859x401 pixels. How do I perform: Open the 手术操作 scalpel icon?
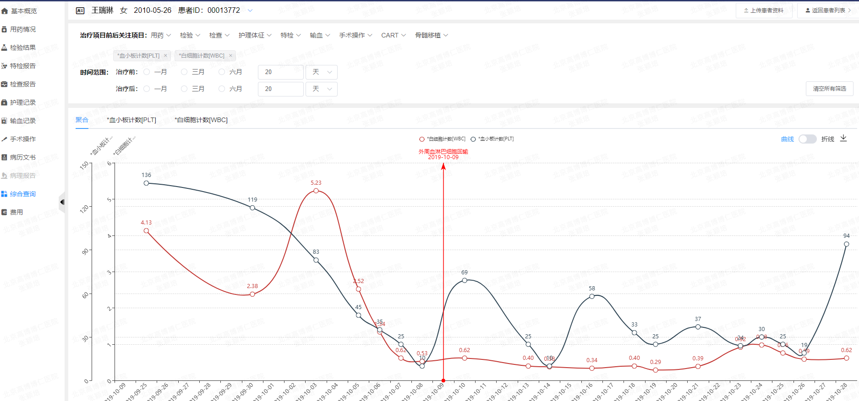click(5, 139)
